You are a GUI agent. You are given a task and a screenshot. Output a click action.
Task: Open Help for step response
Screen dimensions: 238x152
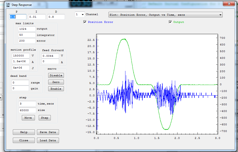coord(24,132)
